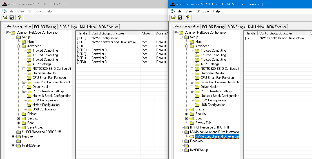Image resolution: width=312 pixels, height=159 pixels.
Task: Click Control Group Structures header in F8DV24 table
Action: tap(282, 33)
